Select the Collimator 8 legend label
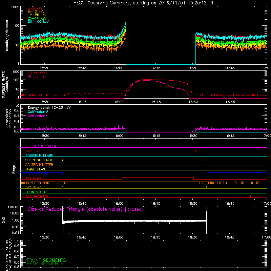The width and height of the screenshot is (271, 271). pyautogui.click(x=38, y=112)
